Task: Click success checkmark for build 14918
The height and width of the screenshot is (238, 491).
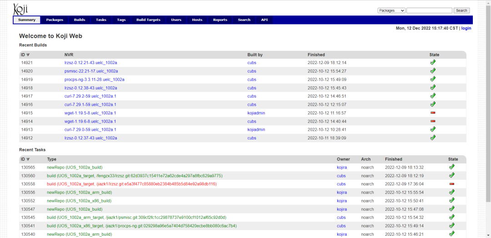Action: point(433,87)
